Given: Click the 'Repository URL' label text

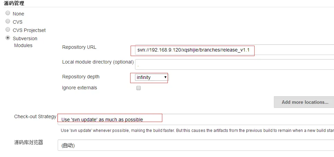Looking at the screenshot, I should click(79, 47).
